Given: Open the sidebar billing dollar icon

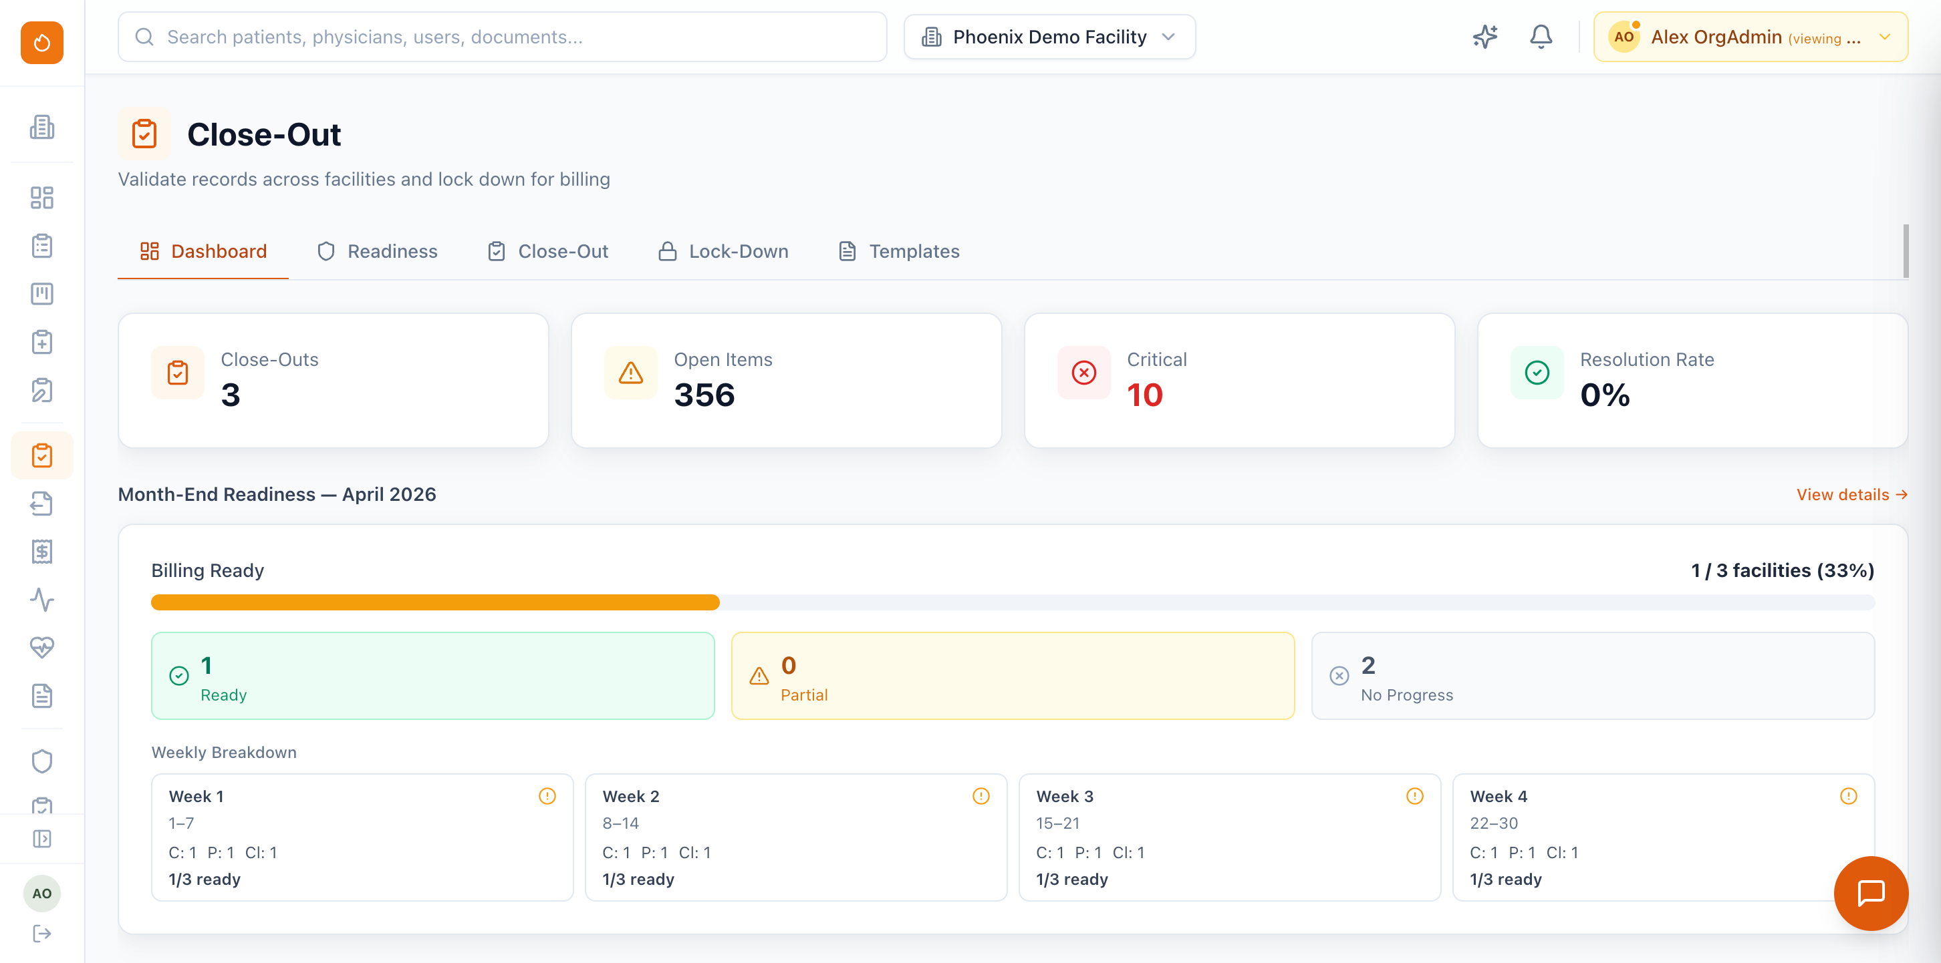Looking at the screenshot, I should (42, 552).
